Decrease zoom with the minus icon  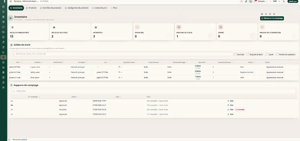[x=270, y=1]
